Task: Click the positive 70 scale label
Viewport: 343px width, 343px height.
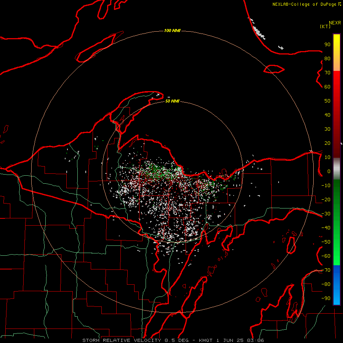Action: pyautogui.click(x=327, y=73)
